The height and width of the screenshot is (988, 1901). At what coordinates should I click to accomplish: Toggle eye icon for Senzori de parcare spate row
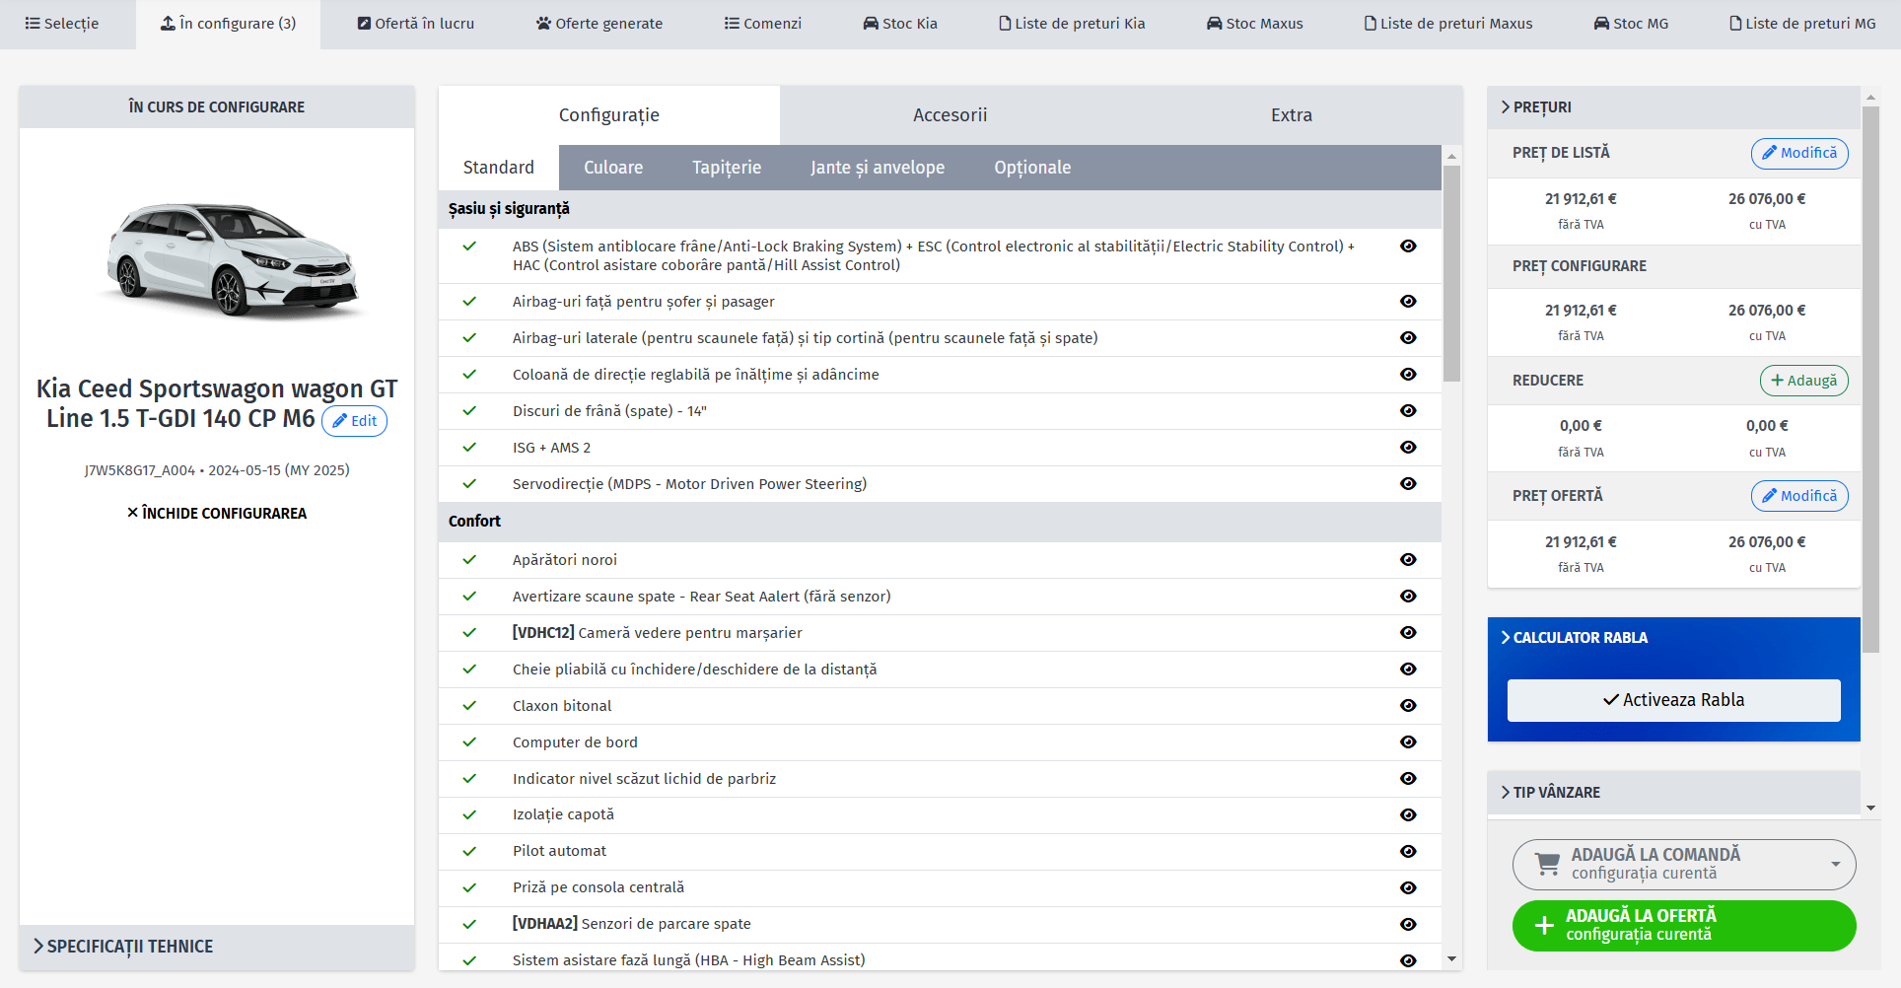(1408, 925)
